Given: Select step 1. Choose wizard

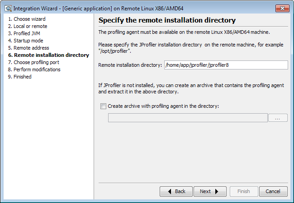Looking at the screenshot, I should (x=27, y=19).
